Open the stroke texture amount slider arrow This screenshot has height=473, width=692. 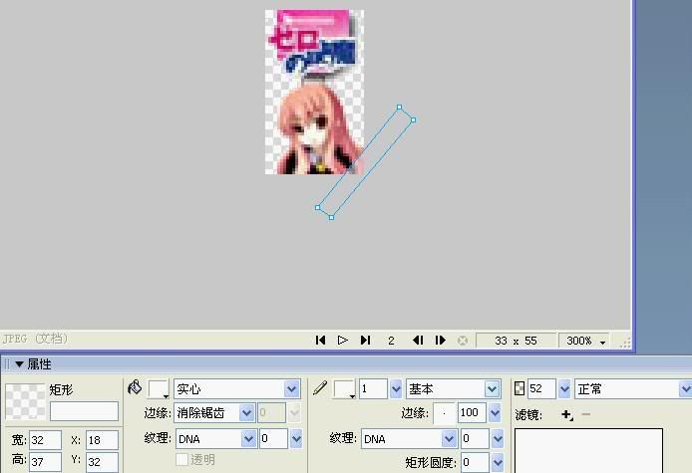498,438
